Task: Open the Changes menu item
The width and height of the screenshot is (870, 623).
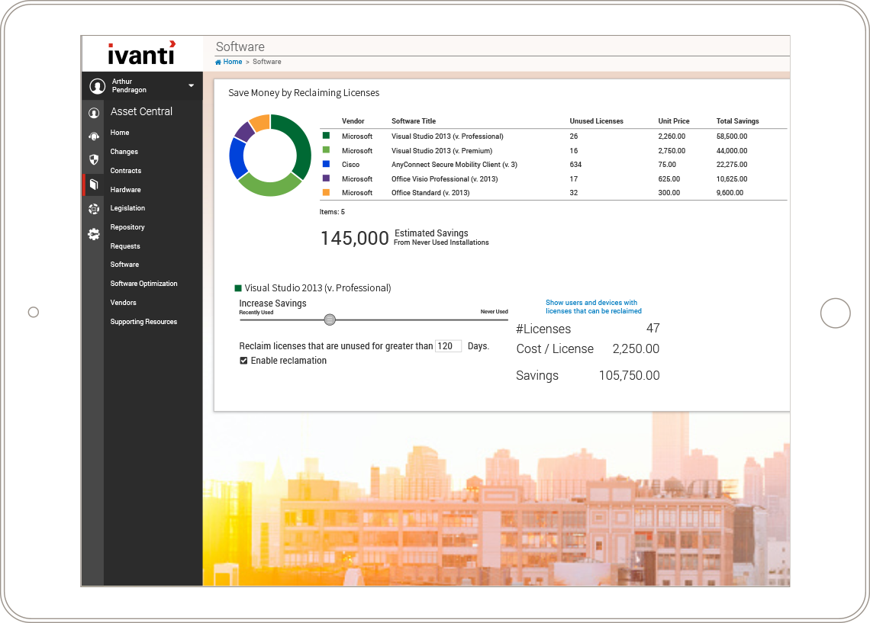Action: [124, 151]
